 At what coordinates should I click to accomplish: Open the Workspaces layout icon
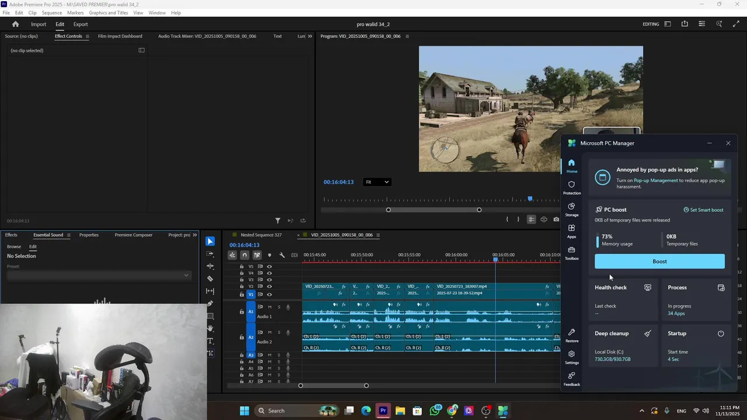tap(668, 24)
